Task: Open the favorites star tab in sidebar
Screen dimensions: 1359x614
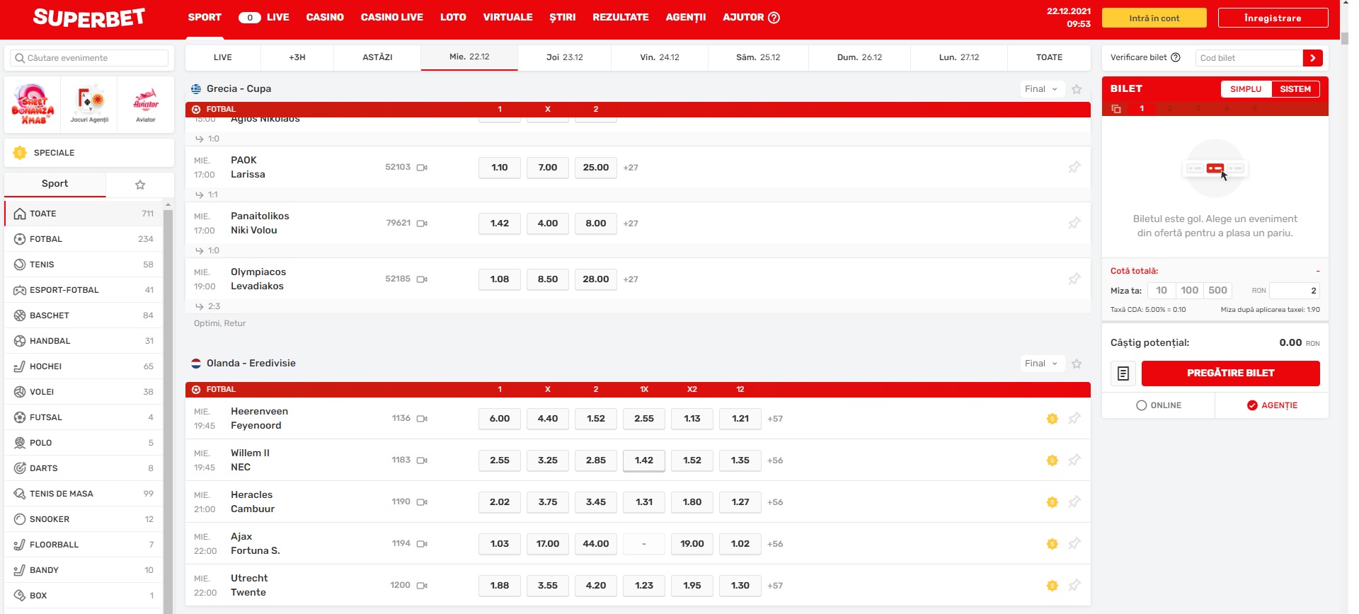Action: [140, 185]
